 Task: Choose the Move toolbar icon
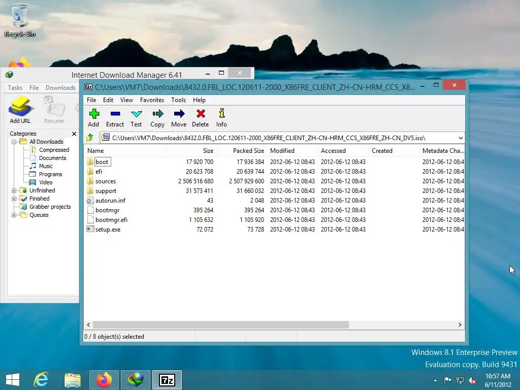[x=179, y=118]
